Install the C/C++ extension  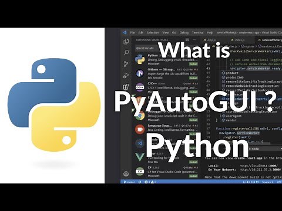pyautogui.click(x=193, y=92)
